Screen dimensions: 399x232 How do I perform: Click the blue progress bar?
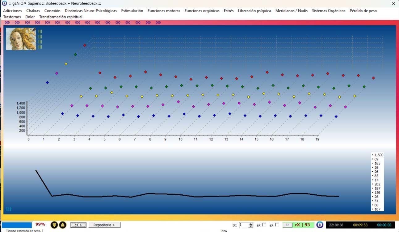[x=17, y=225]
